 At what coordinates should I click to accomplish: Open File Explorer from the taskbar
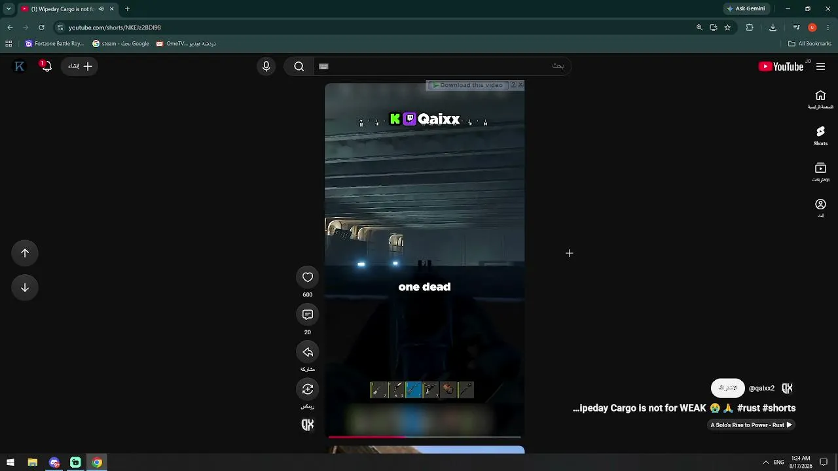(32, 462)
